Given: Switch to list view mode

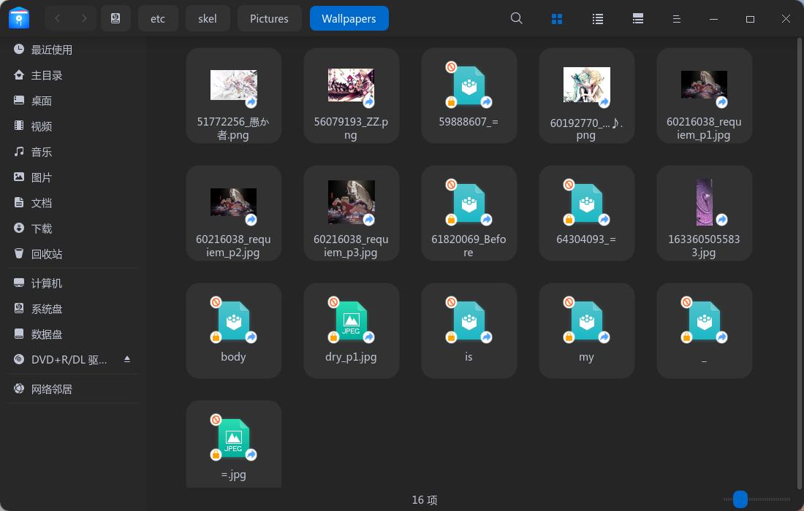Looking at the screenshot, I should coord(597,18).
